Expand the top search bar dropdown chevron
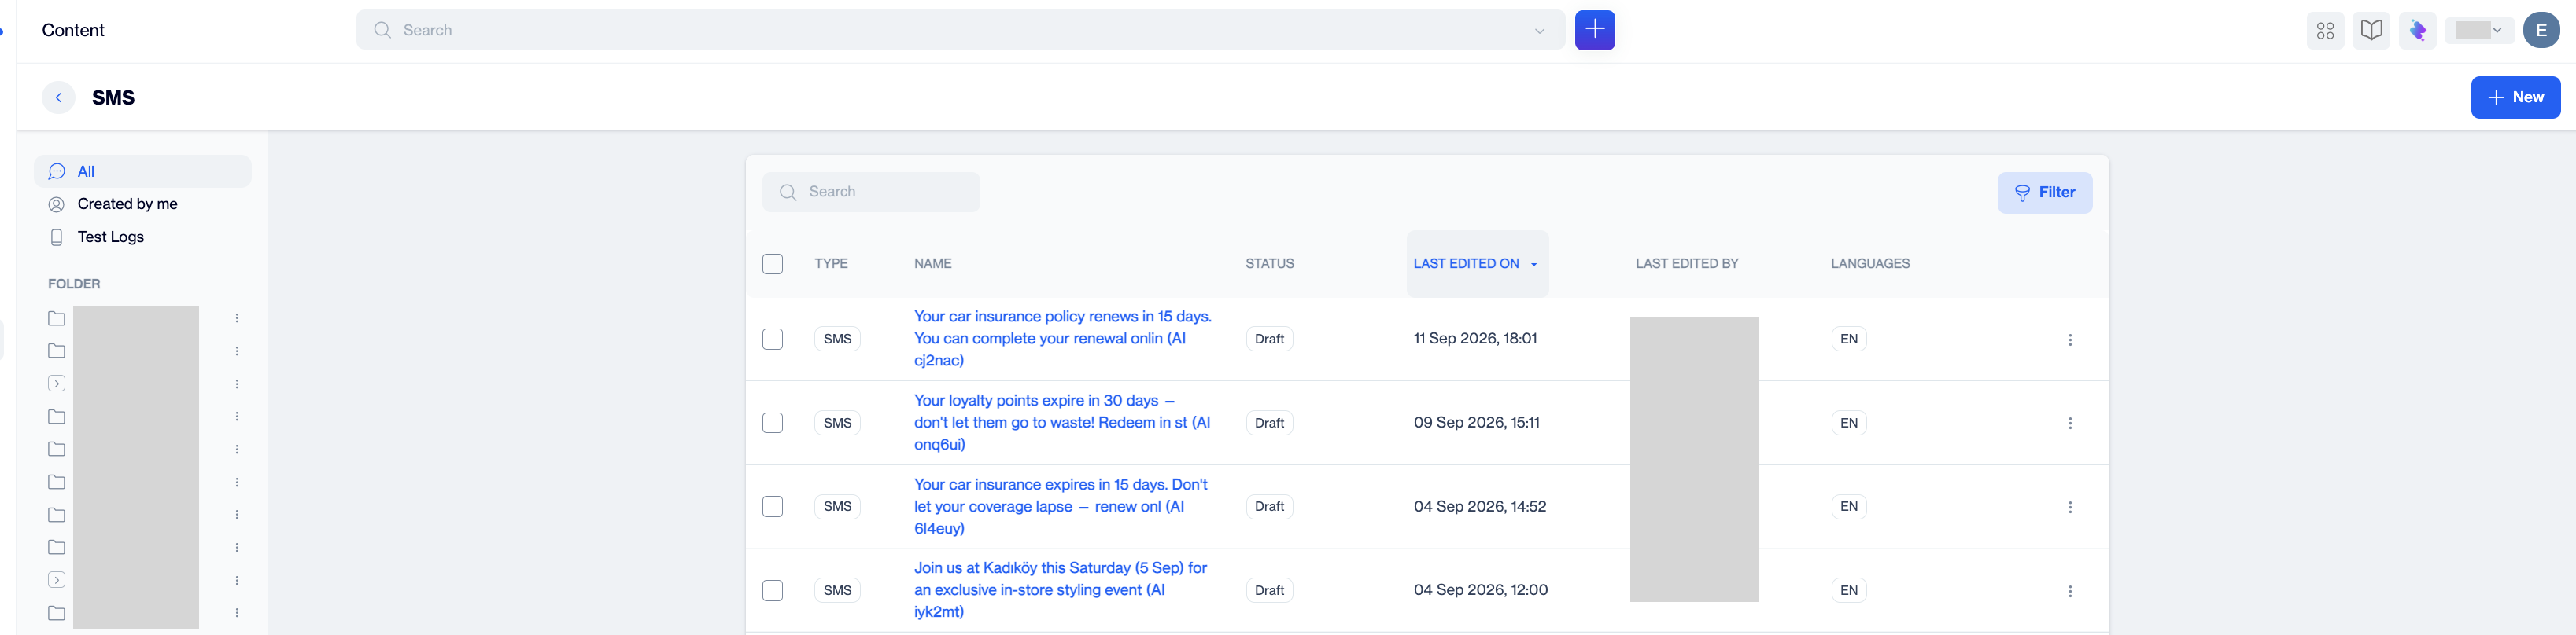This screenshot has height=635, width=2576. click(x=1539, y=30)
